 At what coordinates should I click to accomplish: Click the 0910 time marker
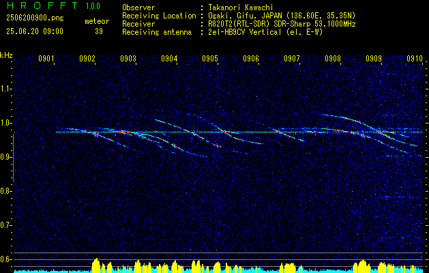[415, 59]
